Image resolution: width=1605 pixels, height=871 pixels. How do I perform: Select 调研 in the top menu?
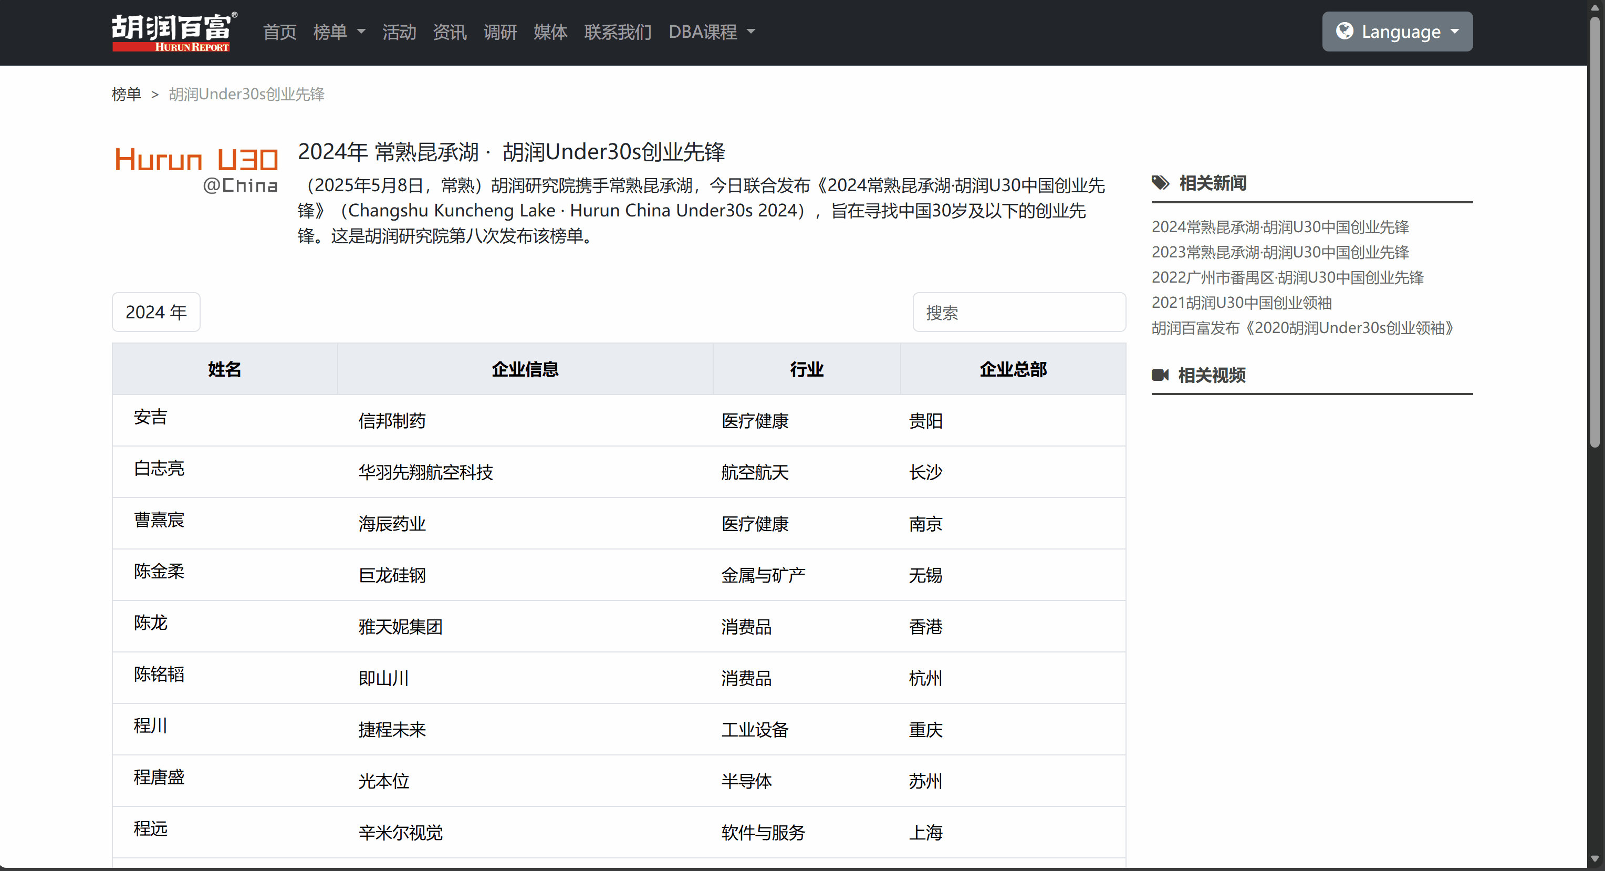[499, 32]
